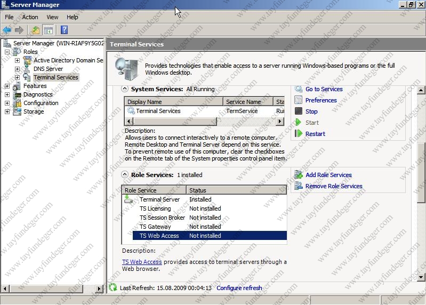Click the Stop service link
426x305 pixels.
pyautogui.click(x=311, y=111)
